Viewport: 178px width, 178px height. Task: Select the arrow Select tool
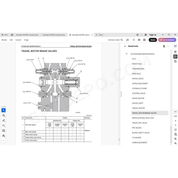point(4,110)
